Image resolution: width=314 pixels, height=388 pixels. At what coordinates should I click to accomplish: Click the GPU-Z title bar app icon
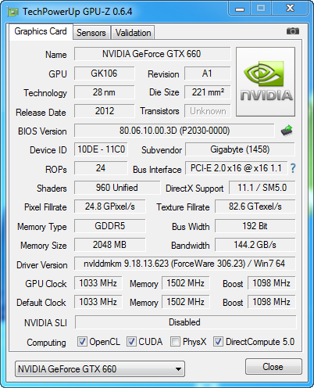click(13, 12)
